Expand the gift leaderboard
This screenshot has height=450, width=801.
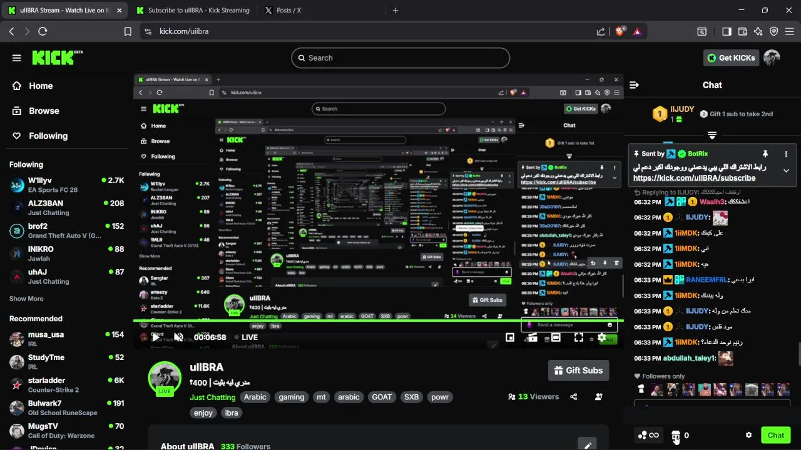[712, 135]
